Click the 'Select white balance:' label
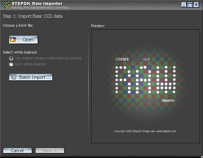203x158 pixels. pos(20,52)
